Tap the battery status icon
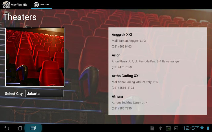 pyautogui.click(x=208, y=128)
